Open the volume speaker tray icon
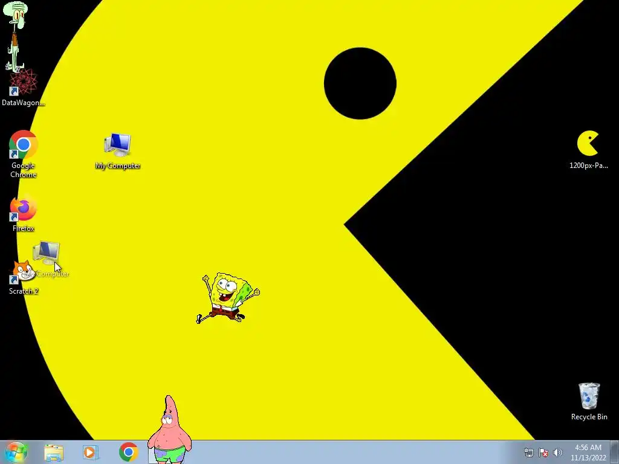619x464 pixels. tap(558, 453)
